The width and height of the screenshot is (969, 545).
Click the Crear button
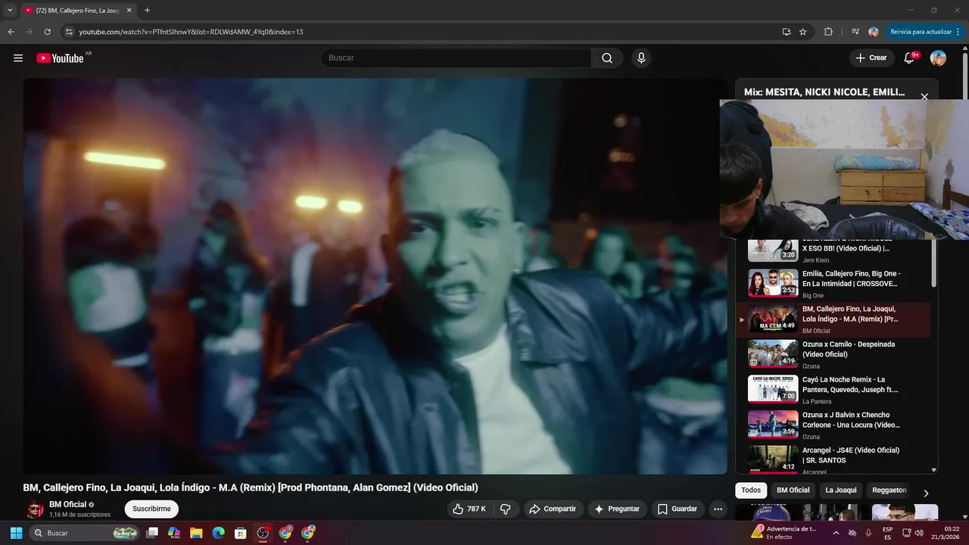coord(871,58)
